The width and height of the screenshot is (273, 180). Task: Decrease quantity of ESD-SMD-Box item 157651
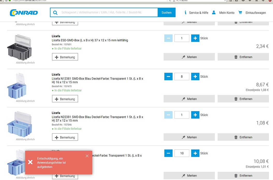(168, 38)
